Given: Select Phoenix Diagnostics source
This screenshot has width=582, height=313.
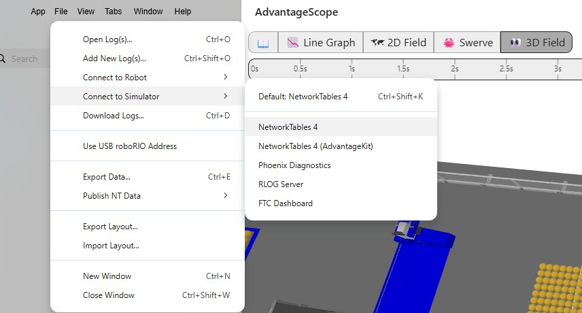Looking at the screenshot, I should [341, 165].
